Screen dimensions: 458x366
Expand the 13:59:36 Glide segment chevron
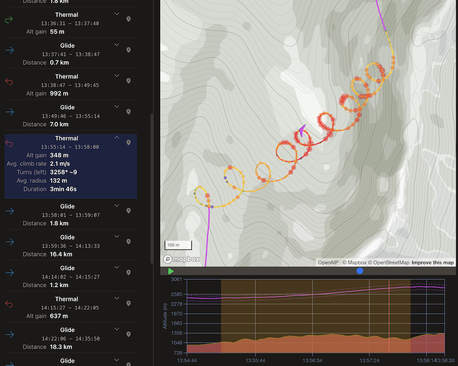[x=117, y=236]
